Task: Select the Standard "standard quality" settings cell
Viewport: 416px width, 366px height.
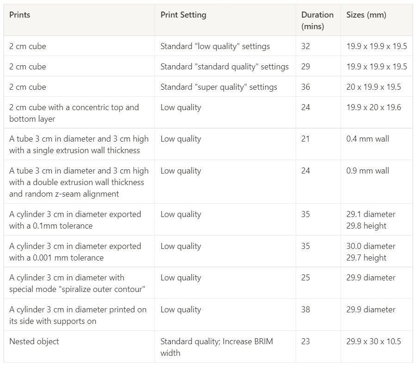Action: point(224,67)
